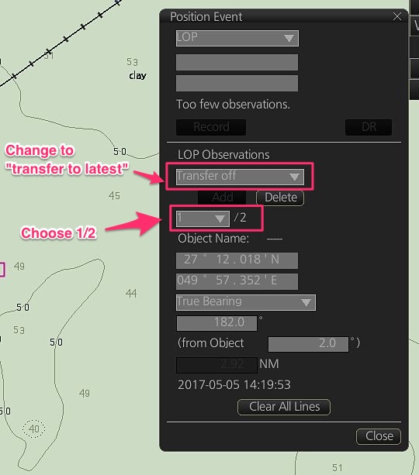Close the Position Event dialog with X

(x=396, y=16)
